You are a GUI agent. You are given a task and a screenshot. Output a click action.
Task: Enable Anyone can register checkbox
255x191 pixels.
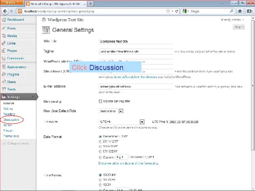[x=100, y=101]
